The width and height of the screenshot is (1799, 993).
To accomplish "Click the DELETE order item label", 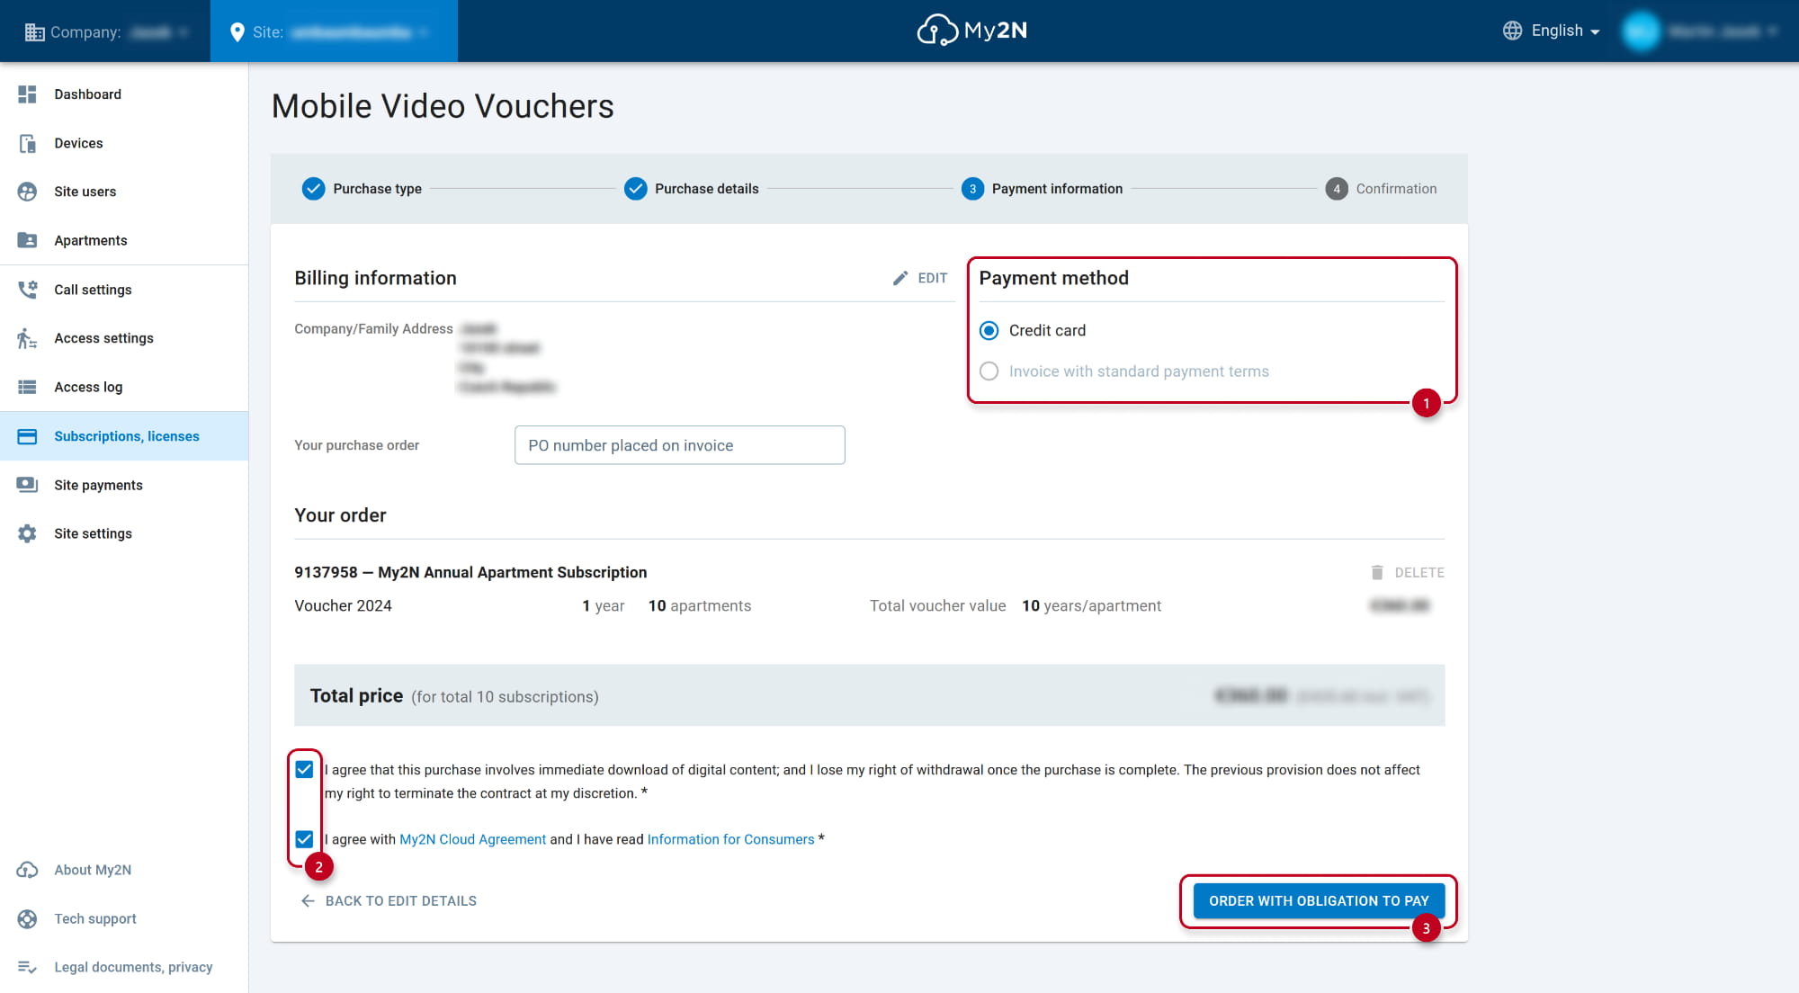I will tap(1419, 572).
